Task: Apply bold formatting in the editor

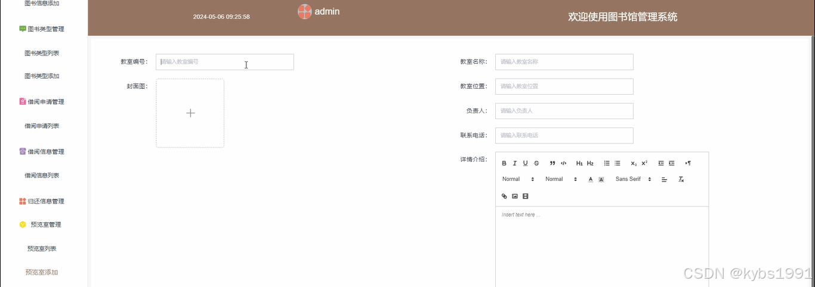Action: click(504, 163)
